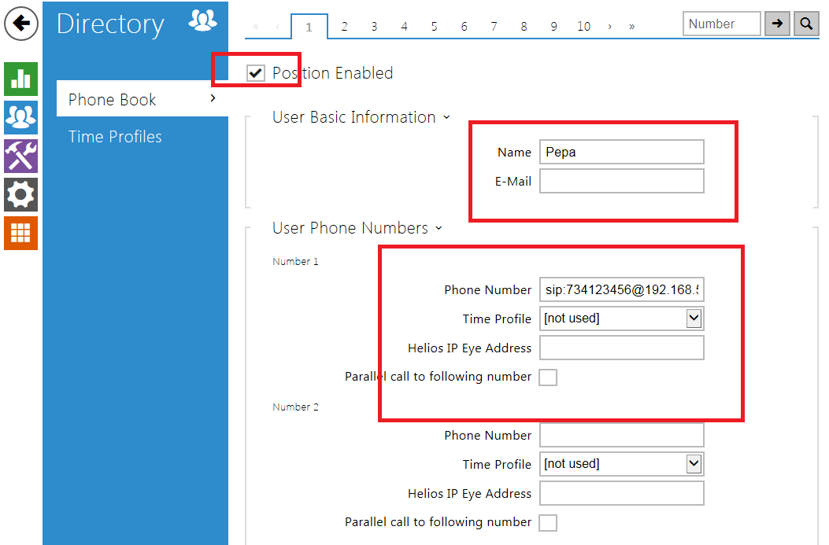The height and width of the screenshot is (545, 829).
Task: Open Number 1 Time Profile dropdown
Action: click(621, 319)
